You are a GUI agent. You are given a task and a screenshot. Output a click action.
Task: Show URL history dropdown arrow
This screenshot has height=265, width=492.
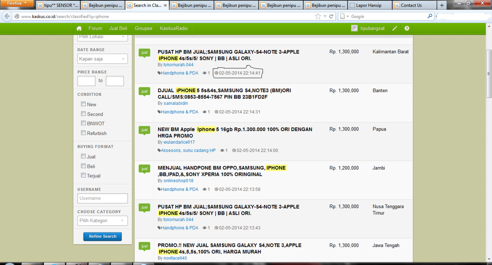tap(325, 17)
